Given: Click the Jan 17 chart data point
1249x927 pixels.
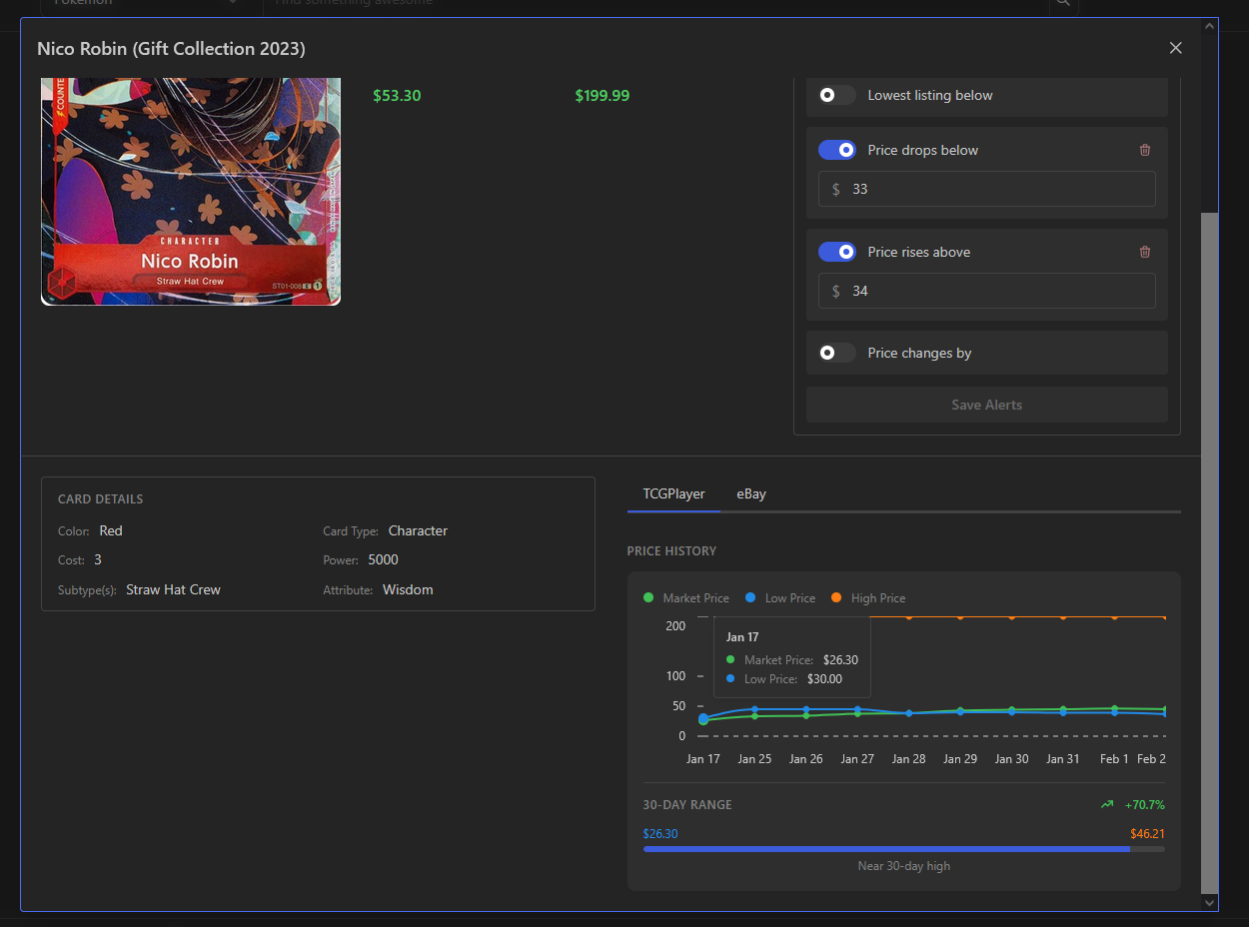Looking at the screenshot, I should [x=703, y=718].
